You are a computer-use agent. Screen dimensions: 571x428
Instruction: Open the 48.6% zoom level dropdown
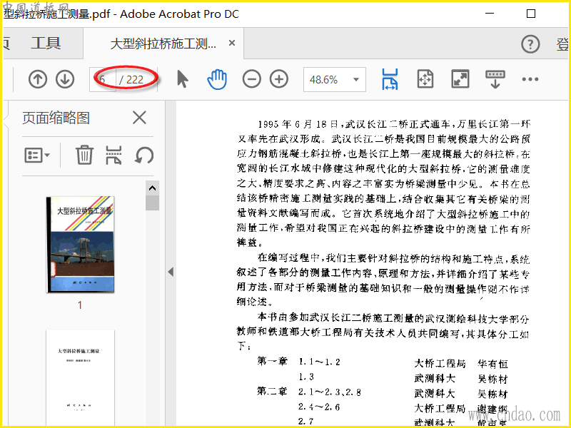pos(334,79)
